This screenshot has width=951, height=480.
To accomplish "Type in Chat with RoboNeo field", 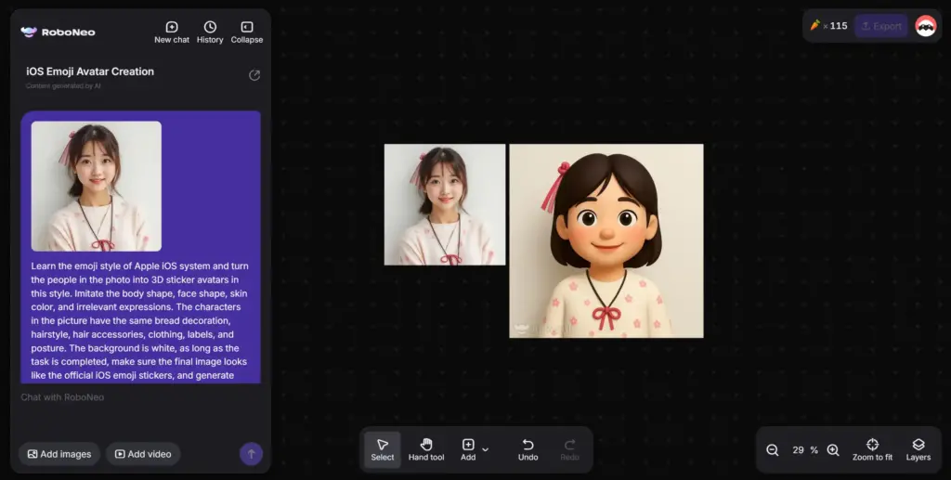I will 130,397.
